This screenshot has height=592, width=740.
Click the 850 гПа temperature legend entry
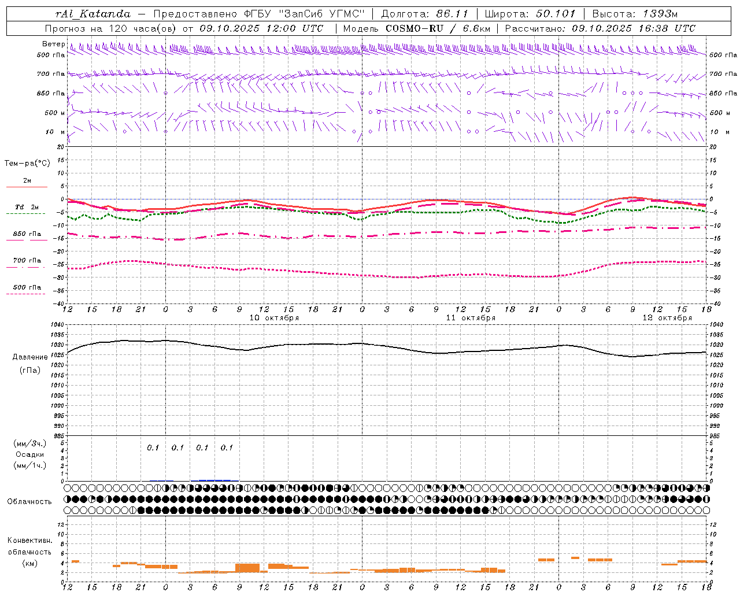(27, 234)
